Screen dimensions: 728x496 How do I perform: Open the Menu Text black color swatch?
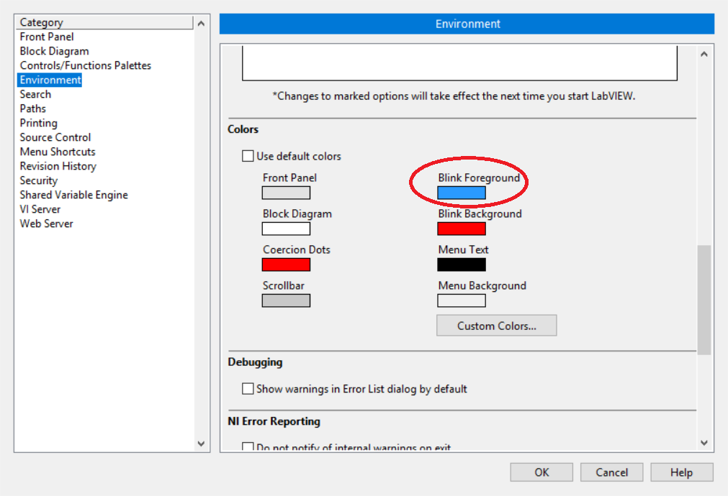[461, 265]
